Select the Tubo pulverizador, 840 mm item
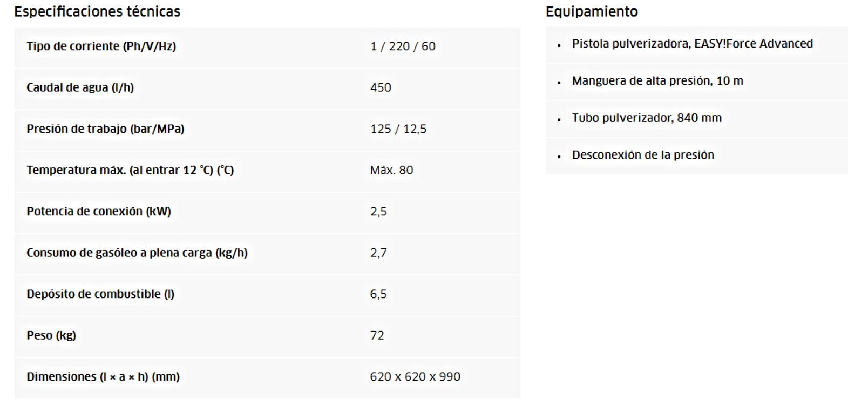This screenshot has height=399, width=848. pyautogui.click(x=647, y=118)
